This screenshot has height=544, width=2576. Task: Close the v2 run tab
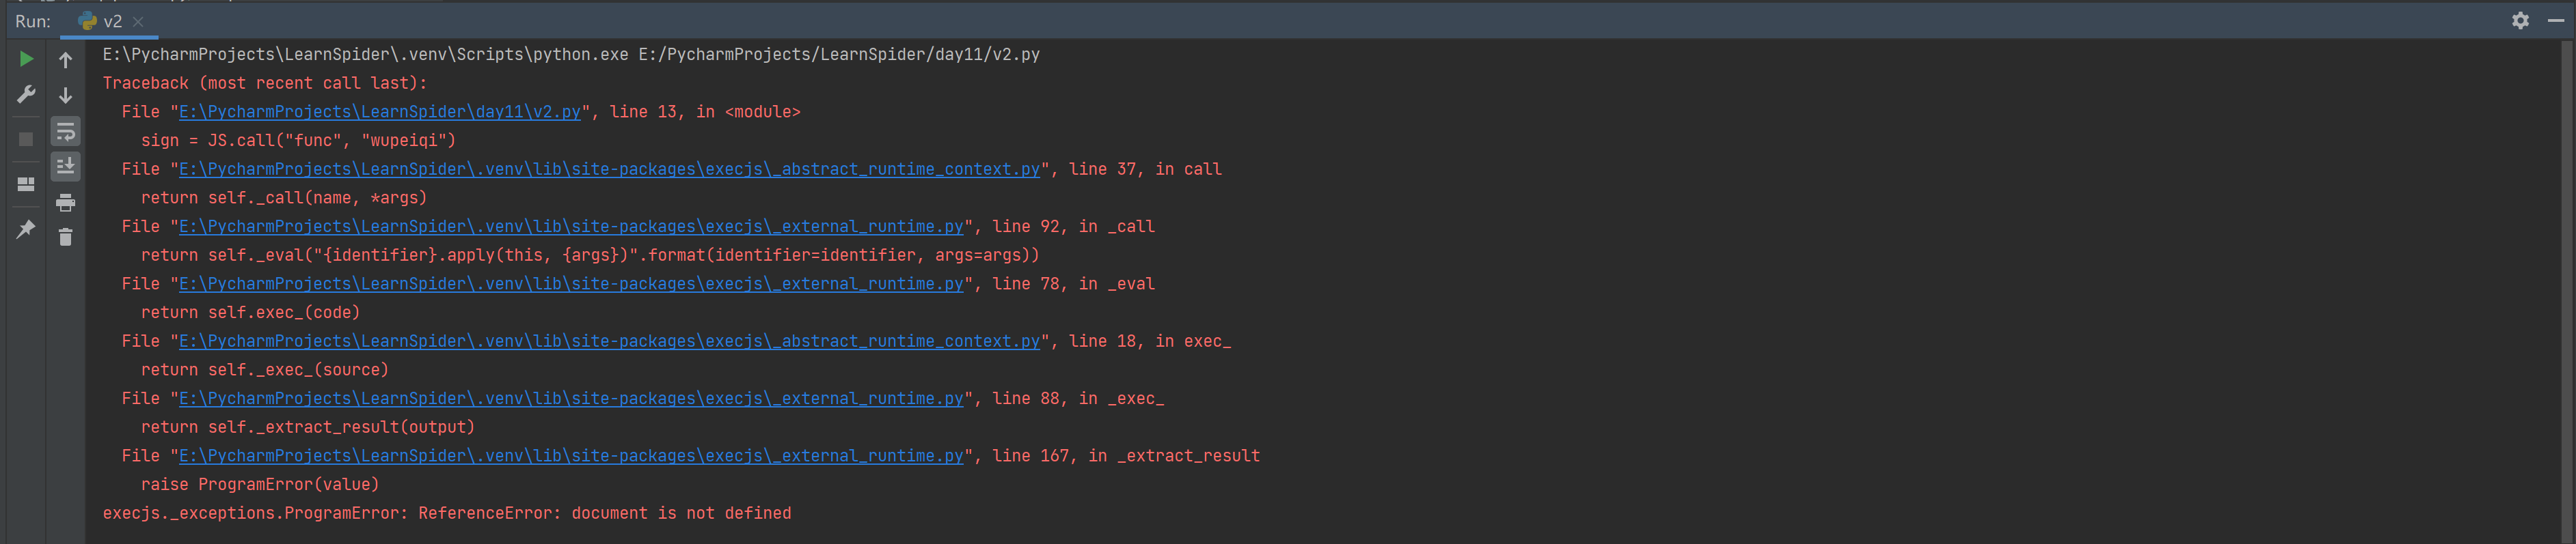click(x=138, y=21)
